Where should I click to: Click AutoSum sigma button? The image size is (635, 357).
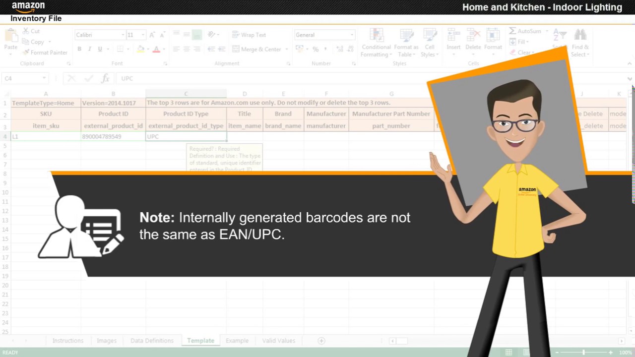point(525,31)
